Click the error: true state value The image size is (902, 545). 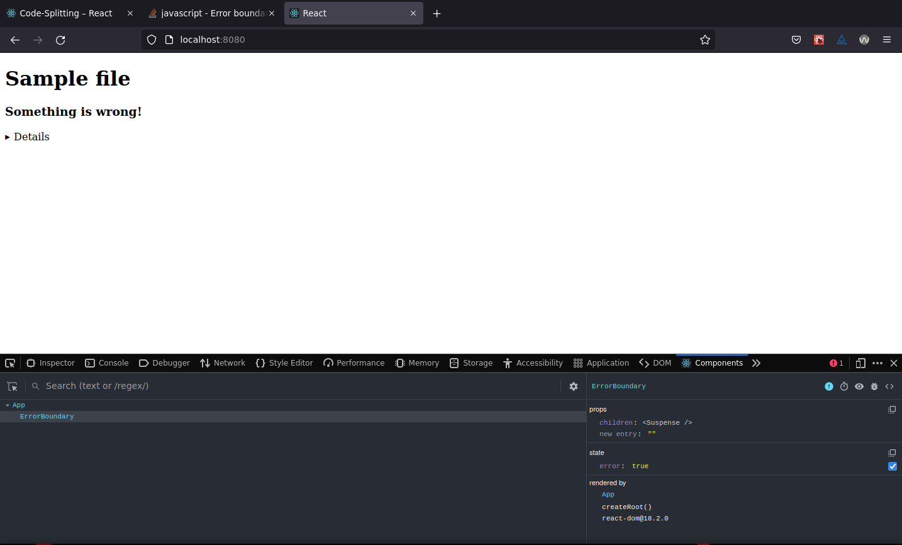(x=640, y=466)
